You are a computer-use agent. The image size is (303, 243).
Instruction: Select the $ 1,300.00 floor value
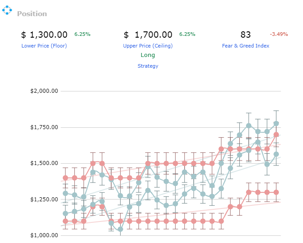(44, 35)
